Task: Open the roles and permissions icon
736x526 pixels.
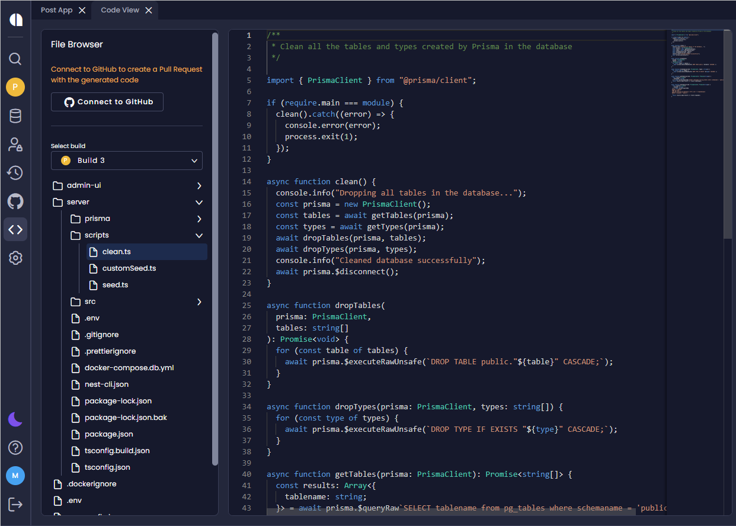Action: click(15, 145)
